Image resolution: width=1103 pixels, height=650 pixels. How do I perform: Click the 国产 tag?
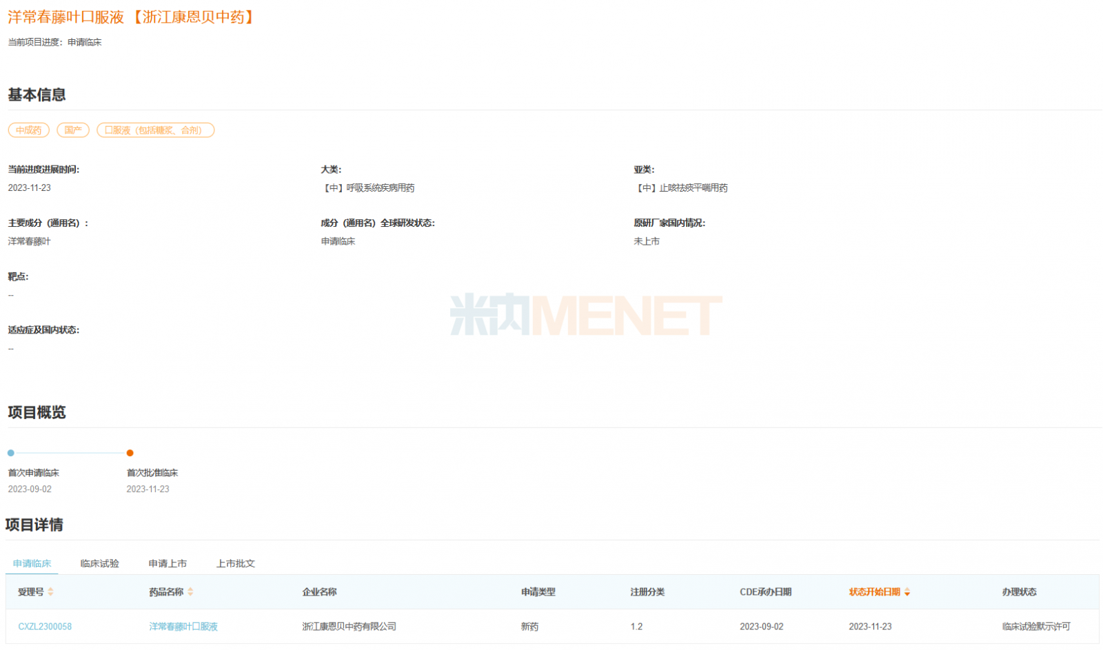point(73,130)
